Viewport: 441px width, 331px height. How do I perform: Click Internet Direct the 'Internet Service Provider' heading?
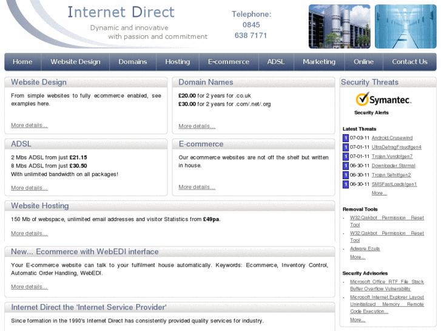[89, 307]
